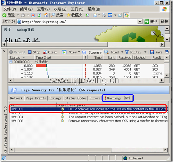Click the Discuss notepad icon
Viewport: 173px width, 162px height.
click(120, 15)
